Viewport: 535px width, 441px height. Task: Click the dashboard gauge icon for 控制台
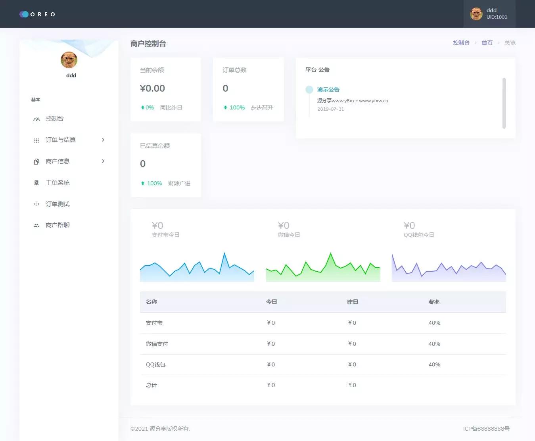pos(36,119)
